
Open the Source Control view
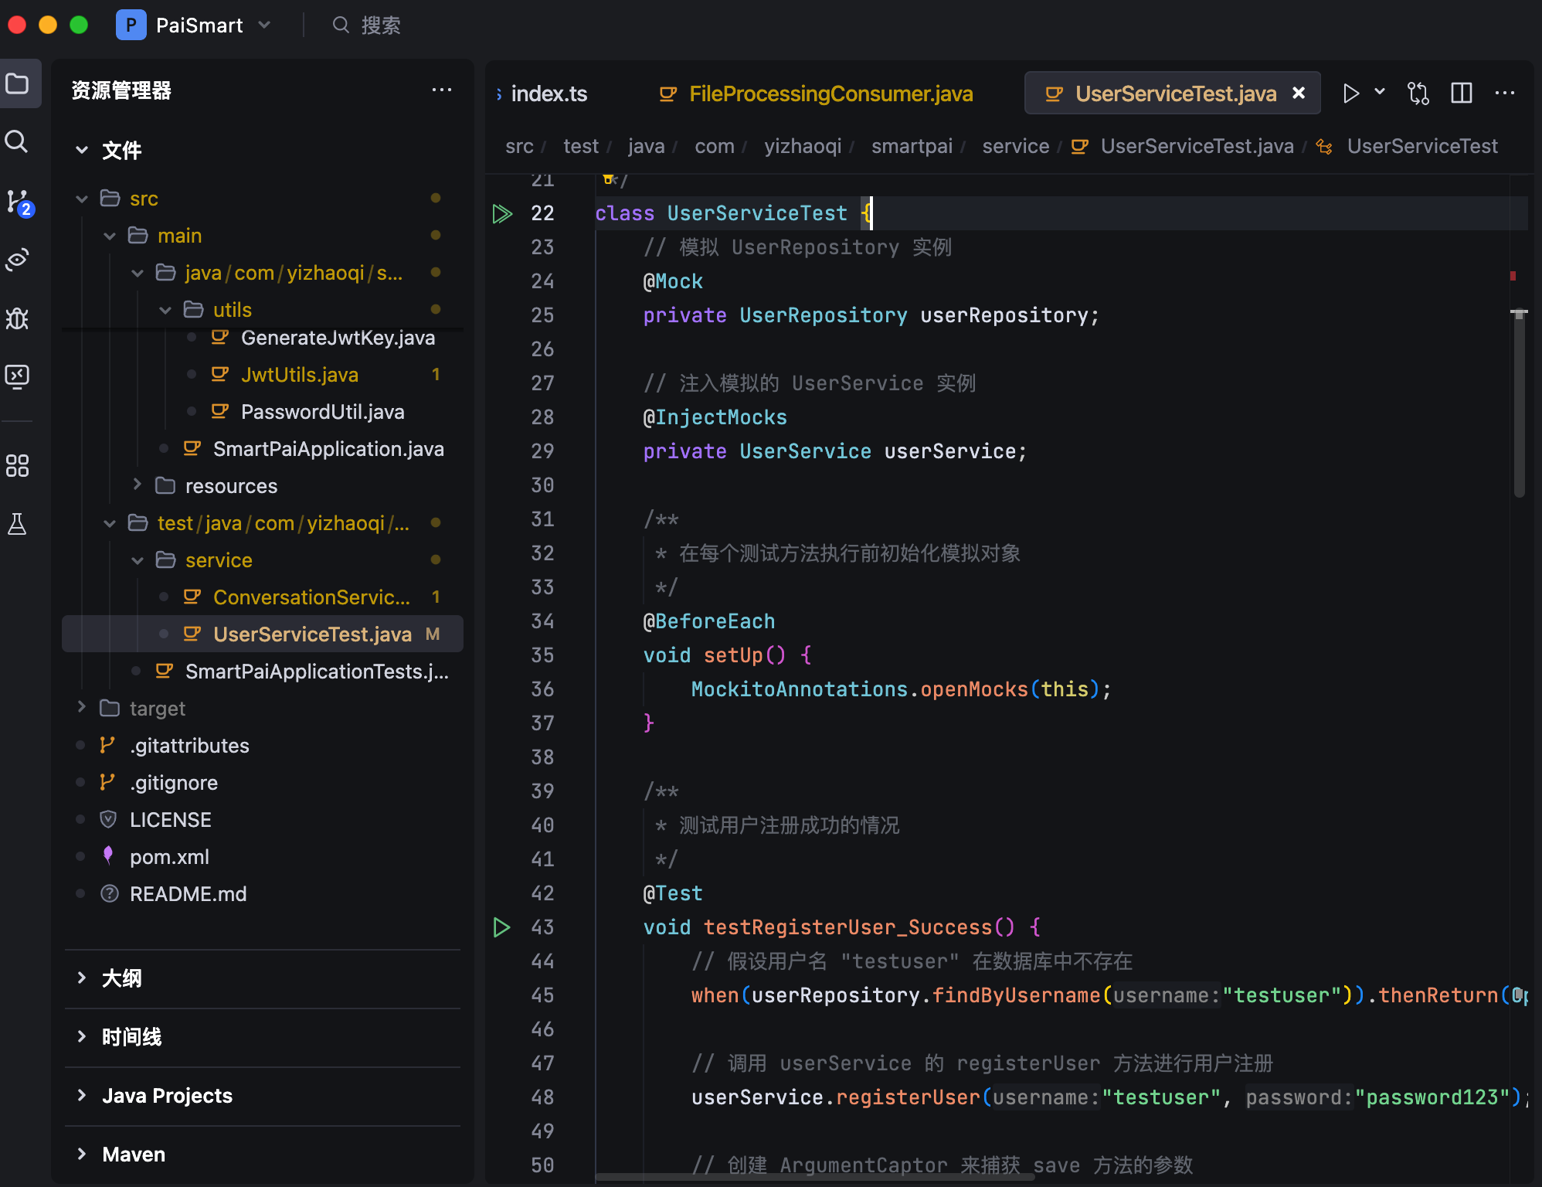pos(17,201)
